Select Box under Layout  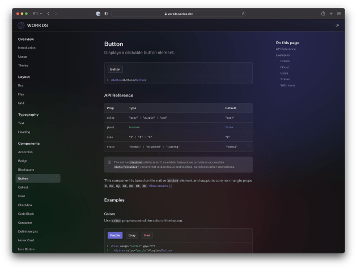coord(21,85)
